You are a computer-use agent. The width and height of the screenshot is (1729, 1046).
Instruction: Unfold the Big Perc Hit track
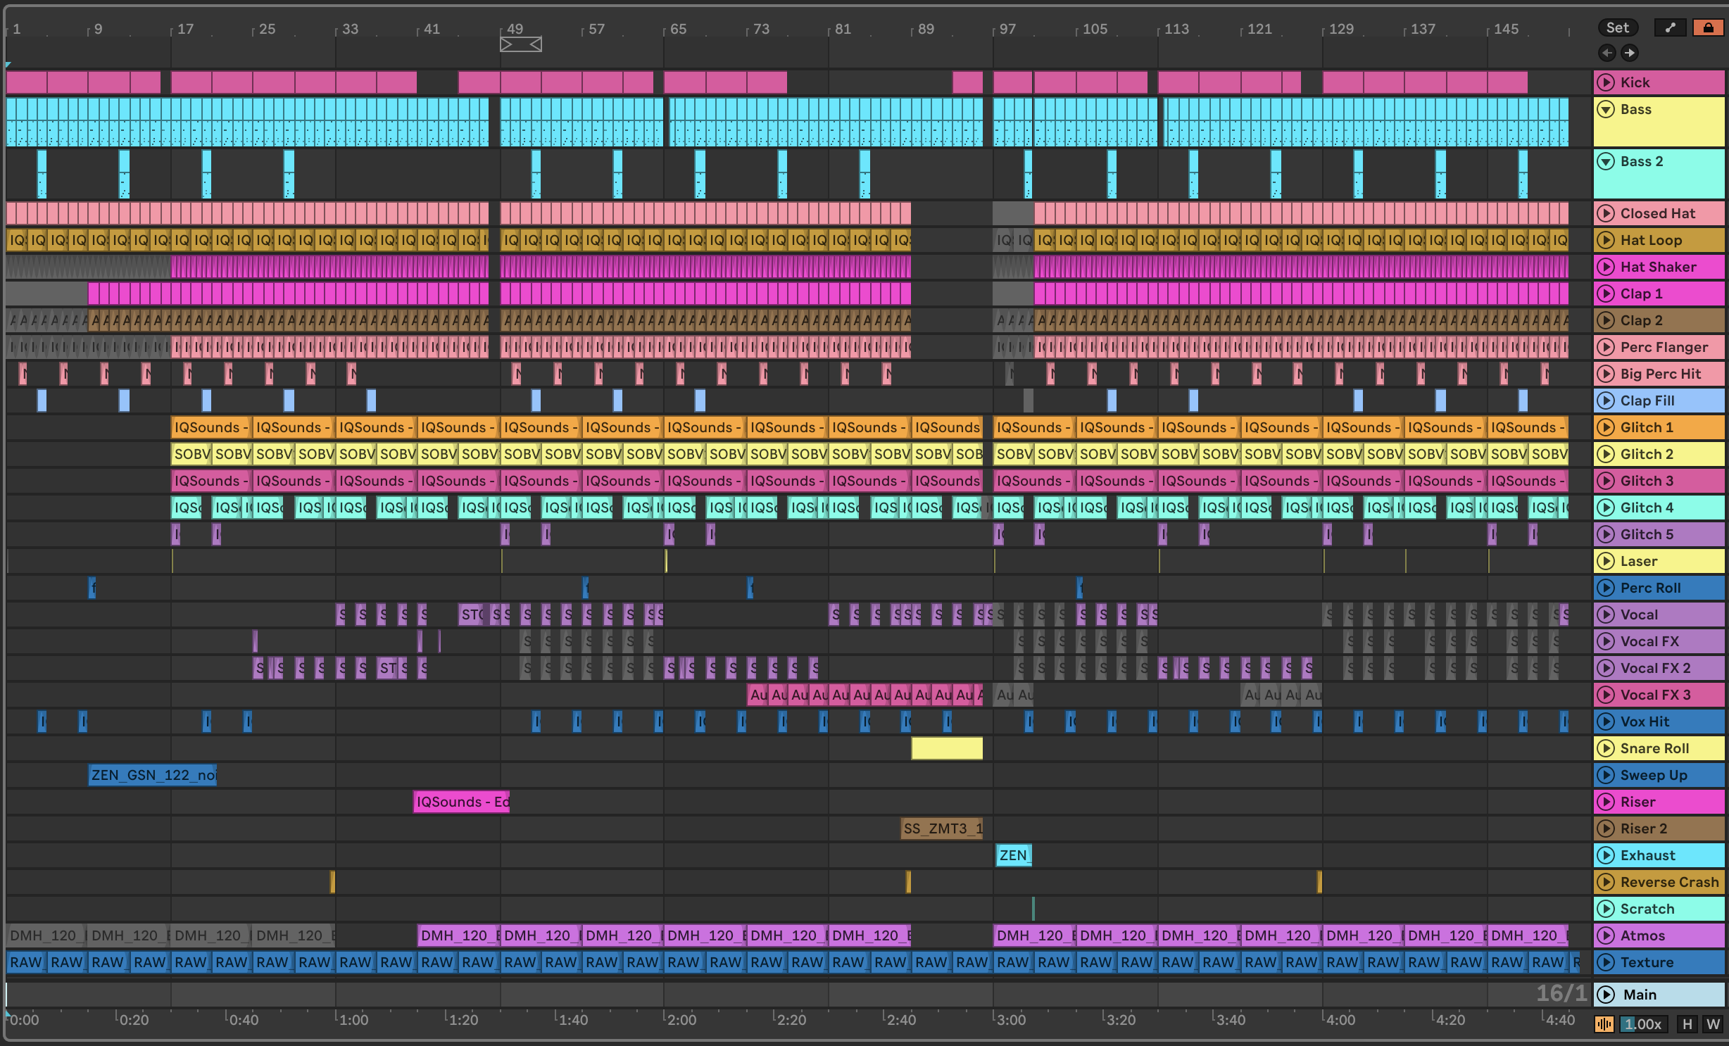pyautogui.click(x=1606, y=374)
